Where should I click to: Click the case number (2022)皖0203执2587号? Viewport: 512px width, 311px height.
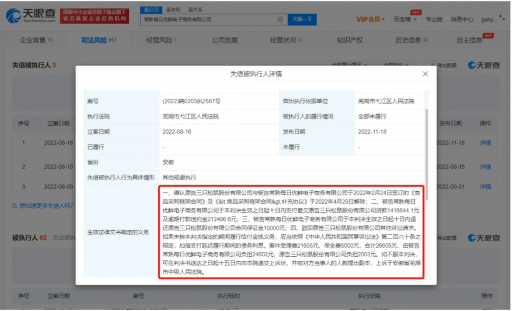point(191,101)
